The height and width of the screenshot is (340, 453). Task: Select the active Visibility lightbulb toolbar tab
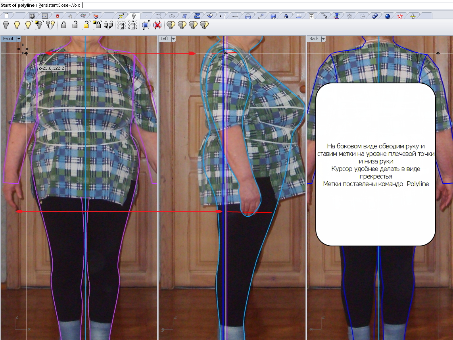coord(134,16)
